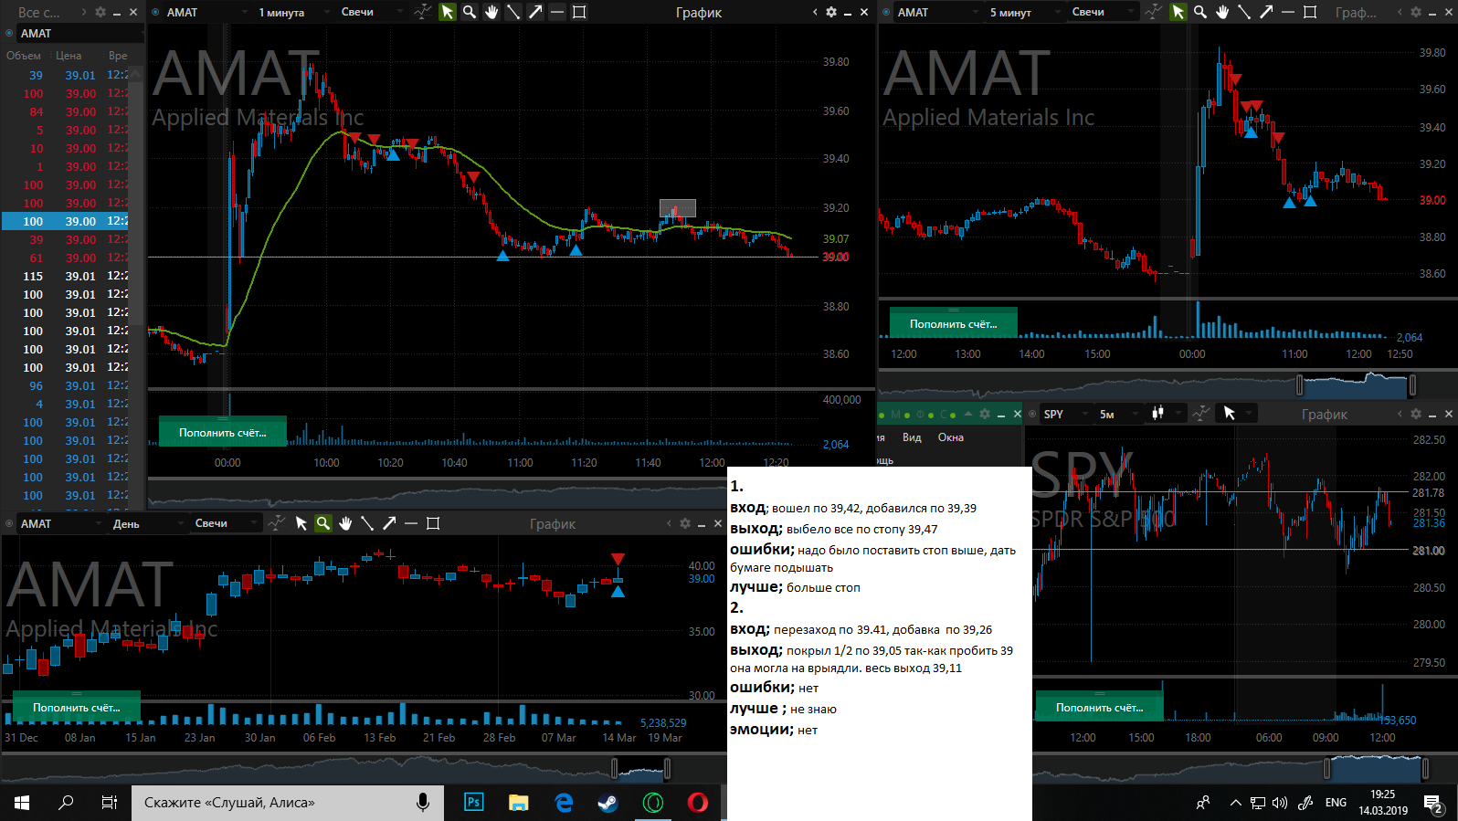
Task: Select pointer tool in AMAT 1-minute chart
Action: click(447, 12)
